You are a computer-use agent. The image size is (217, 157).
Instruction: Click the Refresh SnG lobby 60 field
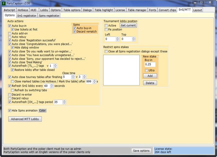click(47, 86)
